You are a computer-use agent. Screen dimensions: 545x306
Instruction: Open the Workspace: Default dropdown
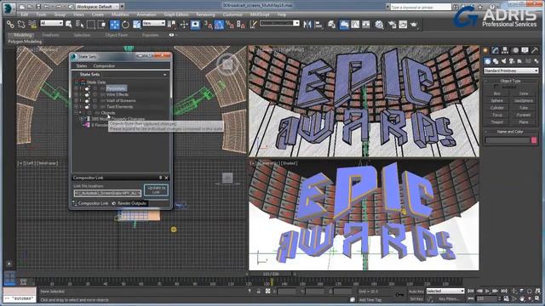97,7
